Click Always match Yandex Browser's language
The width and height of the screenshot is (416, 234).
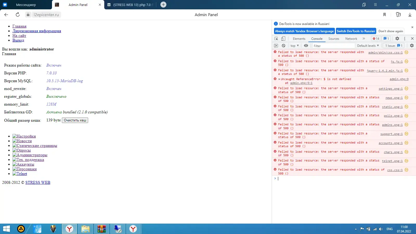[x=304, y=31]
